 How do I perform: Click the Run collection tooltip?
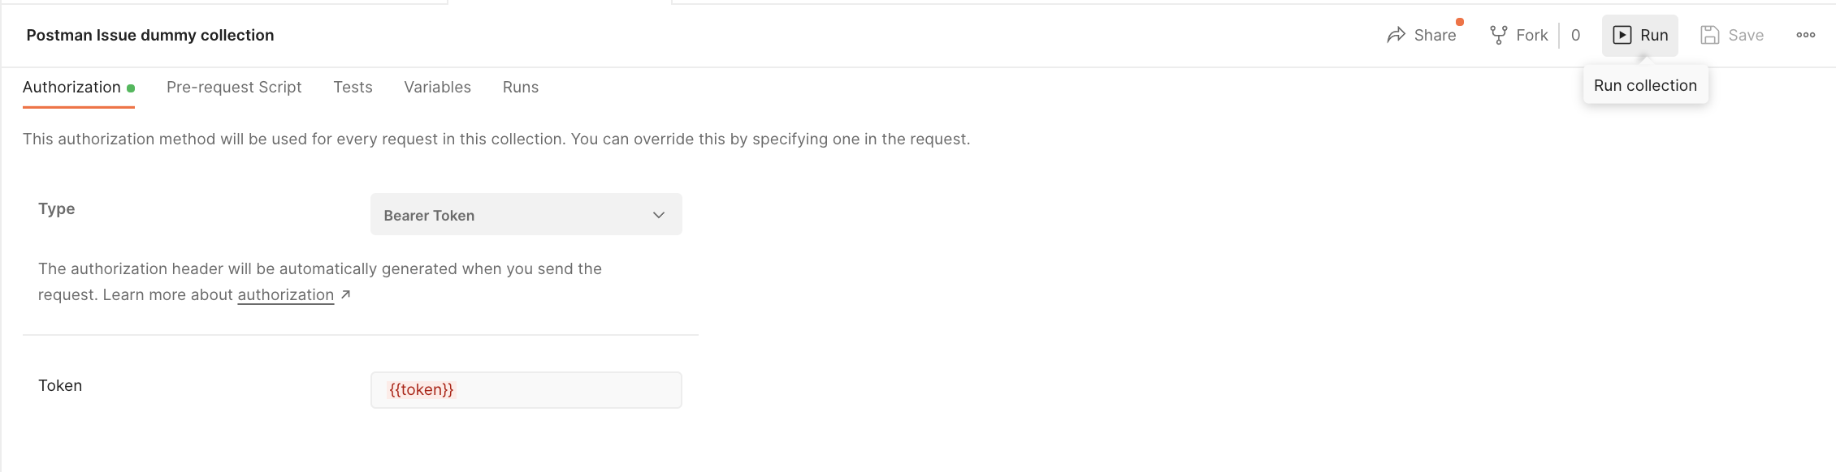click(x=1644, y=84)
